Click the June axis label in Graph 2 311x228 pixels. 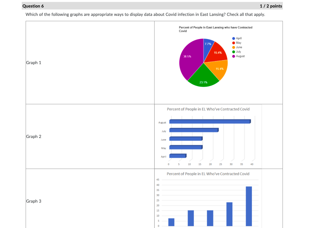(163, 140)
